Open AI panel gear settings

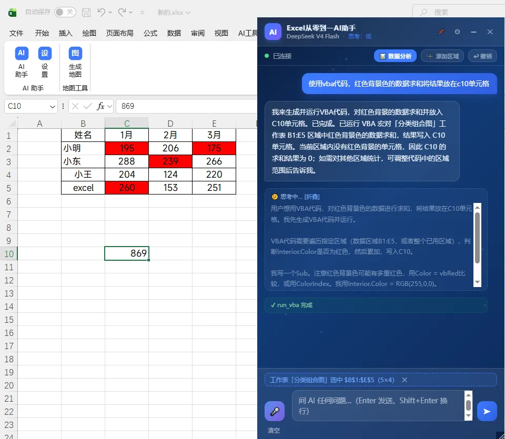pos(457,32)
